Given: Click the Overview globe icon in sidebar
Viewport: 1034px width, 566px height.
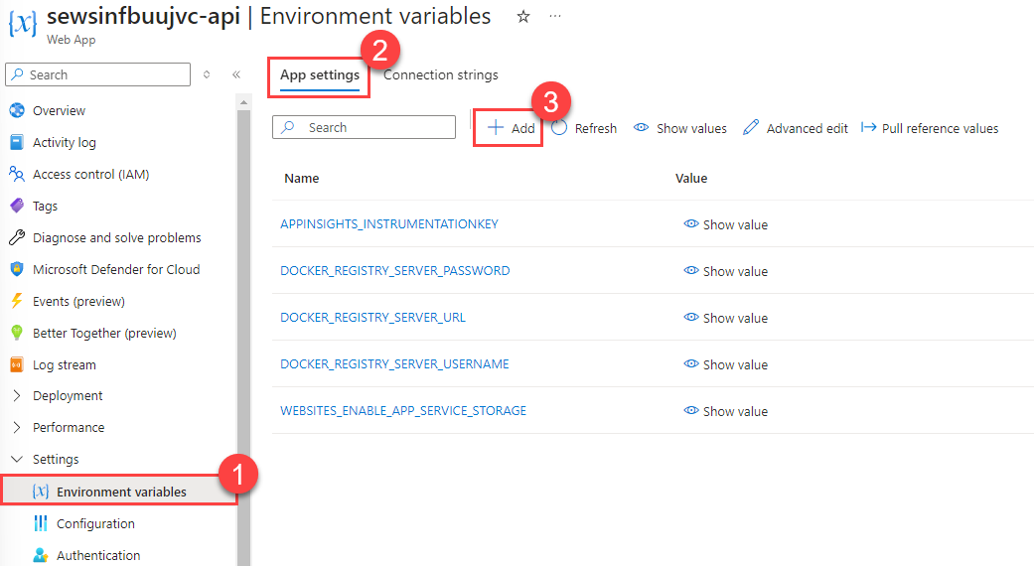Looking at the screenshot, I should [16, 110].
